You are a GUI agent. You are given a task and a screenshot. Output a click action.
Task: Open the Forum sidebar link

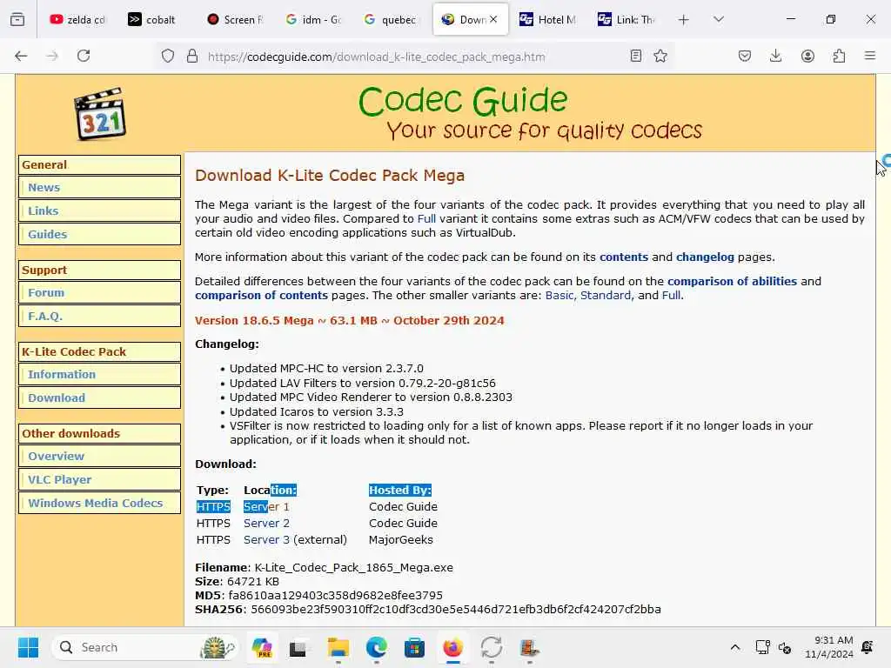(46, 292)
